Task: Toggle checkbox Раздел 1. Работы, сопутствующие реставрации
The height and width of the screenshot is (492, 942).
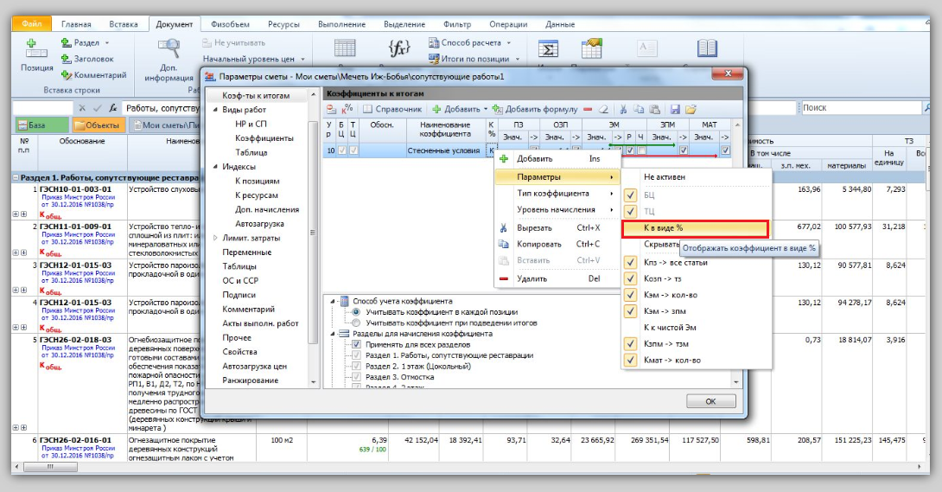Action: tap(357, 355)
